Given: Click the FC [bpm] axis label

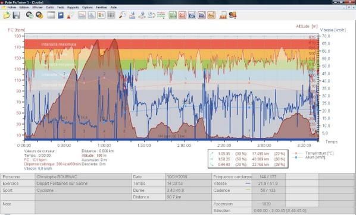Looking at the screenshot, I should (x=16, y=30).
